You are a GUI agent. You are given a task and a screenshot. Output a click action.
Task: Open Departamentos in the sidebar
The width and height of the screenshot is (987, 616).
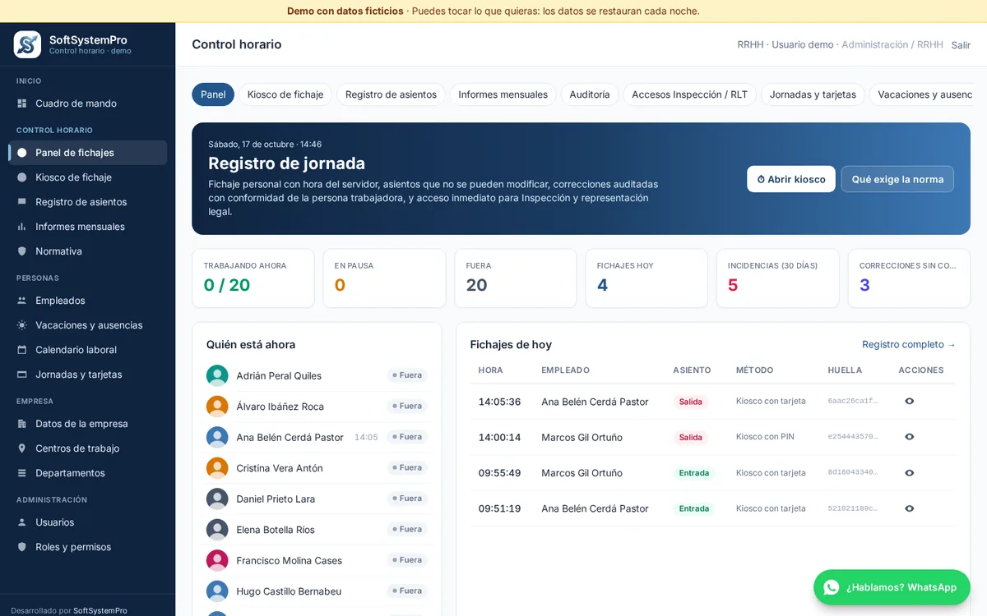[88, 473]
